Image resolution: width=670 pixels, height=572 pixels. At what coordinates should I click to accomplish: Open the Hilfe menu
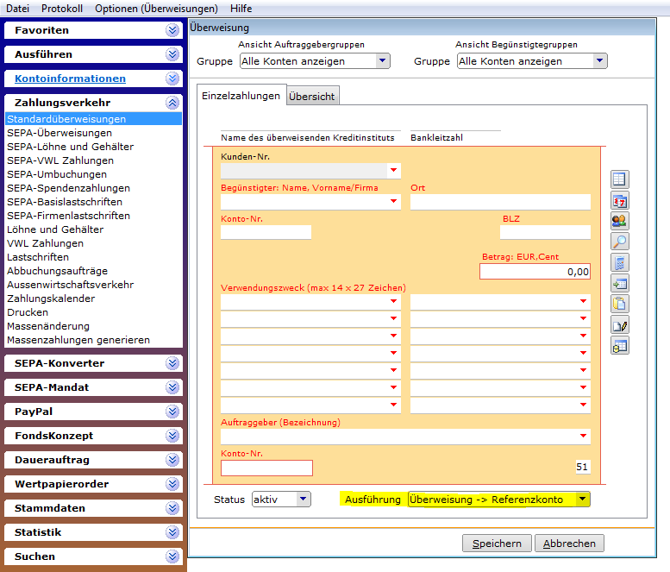coord(241,9)
